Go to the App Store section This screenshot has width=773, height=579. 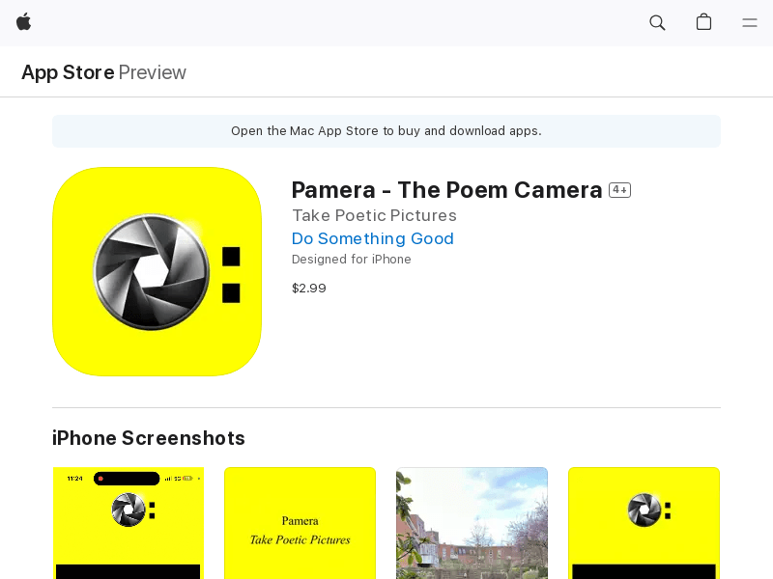coord(67,72)
